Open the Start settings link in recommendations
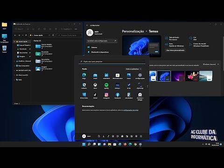Image resolution: width=224 pixels, height=168 pixels. coord(131,110)
